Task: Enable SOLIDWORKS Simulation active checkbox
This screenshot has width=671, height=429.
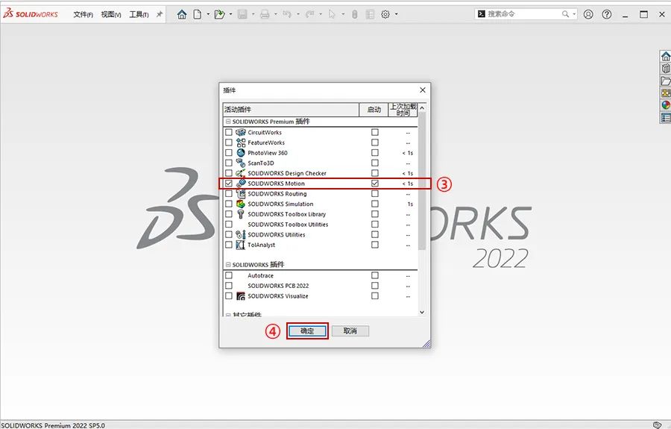Action: (229, 204)
